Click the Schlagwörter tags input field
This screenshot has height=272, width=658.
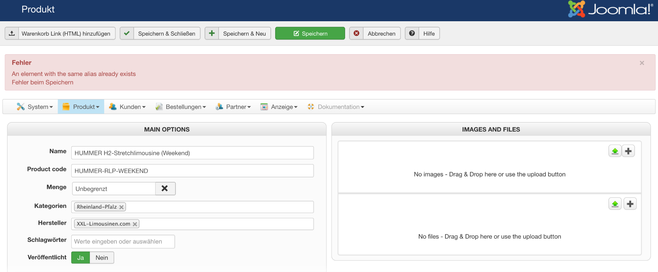coord(123,242)
